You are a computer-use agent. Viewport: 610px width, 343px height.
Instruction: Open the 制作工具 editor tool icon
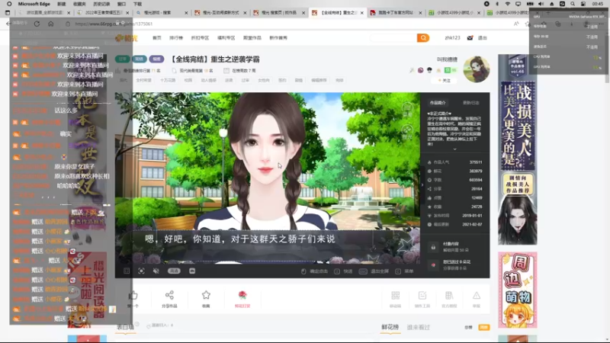tap(422, 296)
